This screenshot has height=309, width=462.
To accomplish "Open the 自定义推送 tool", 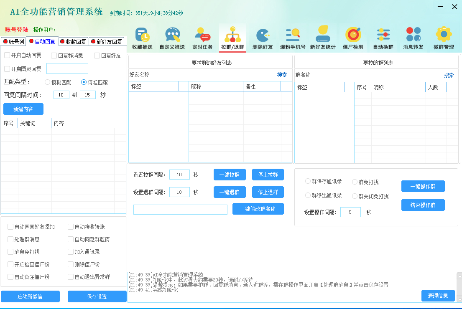I will pyautogui.click(x=172, y=38).
